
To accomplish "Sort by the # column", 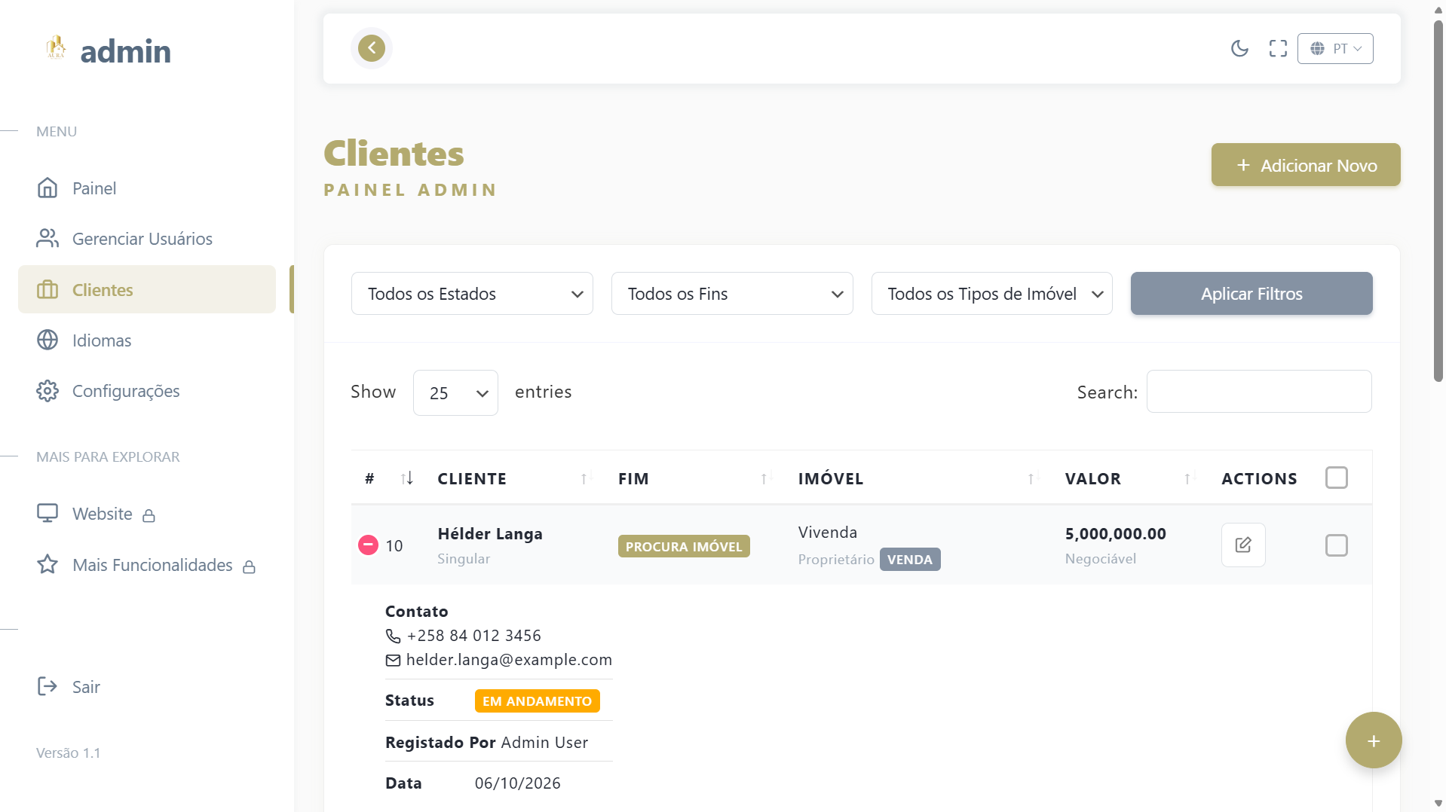I will pos(388,478).
